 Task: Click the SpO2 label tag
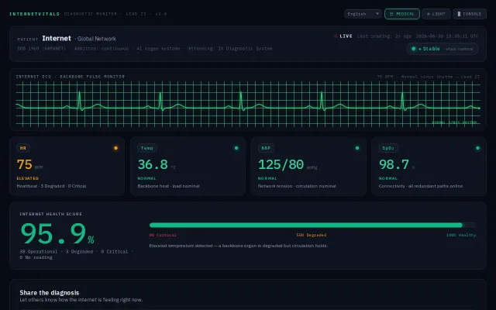click(x=388, y=148)
